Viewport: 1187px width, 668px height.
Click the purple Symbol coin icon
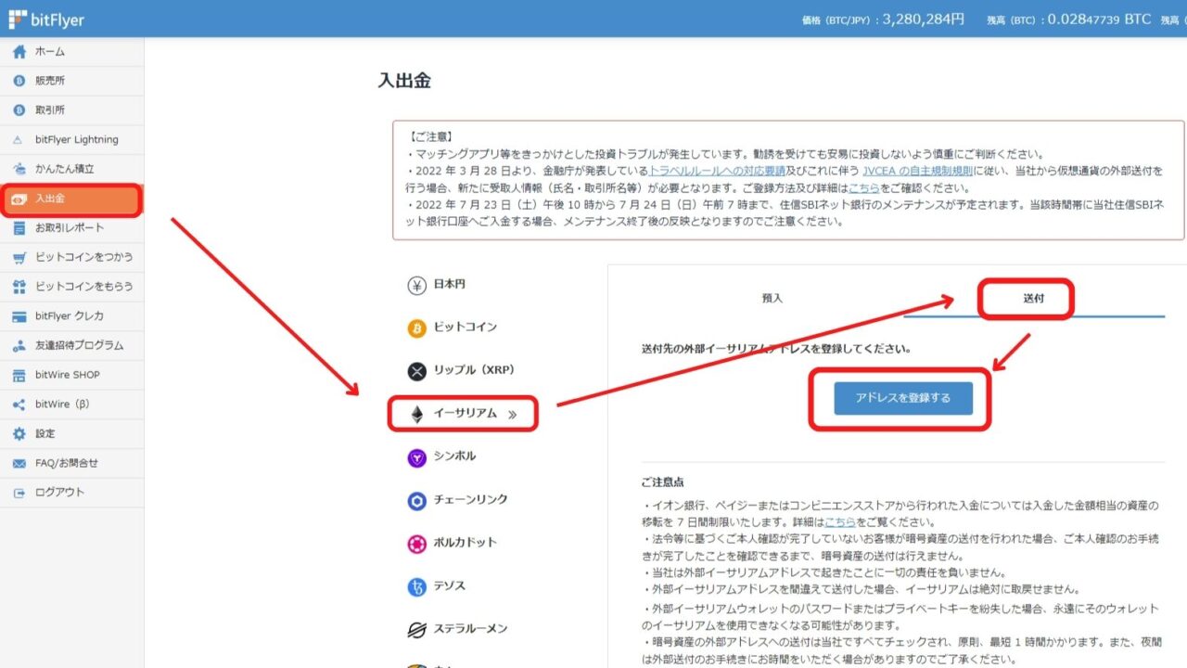[x=417, y=457]
